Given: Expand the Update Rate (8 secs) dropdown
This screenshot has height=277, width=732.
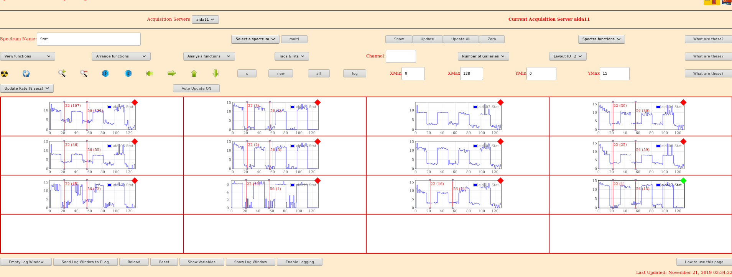Looking at the screenshot, I should click(27, 89).
